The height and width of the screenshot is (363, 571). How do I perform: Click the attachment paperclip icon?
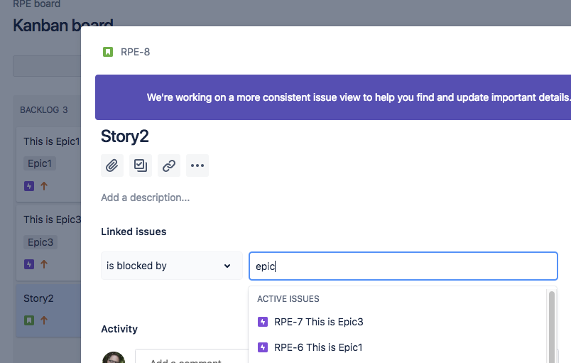click(x=112, y=166)
